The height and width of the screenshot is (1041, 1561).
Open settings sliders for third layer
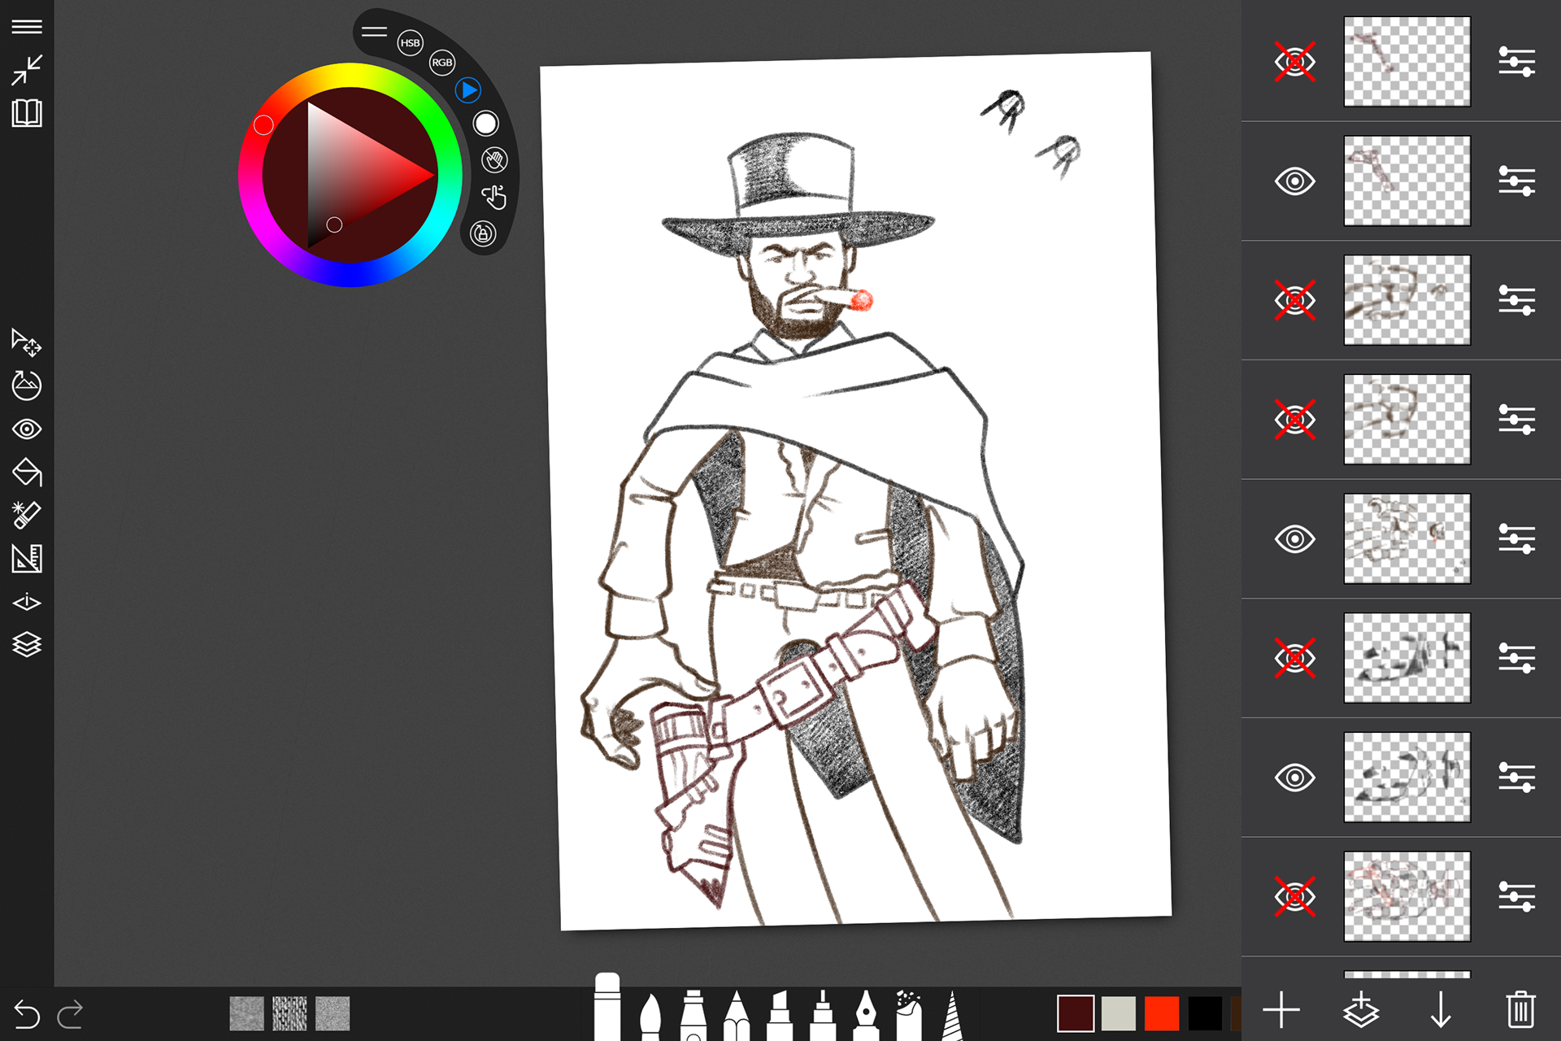pyautogui.click(x=1517, y=301)
